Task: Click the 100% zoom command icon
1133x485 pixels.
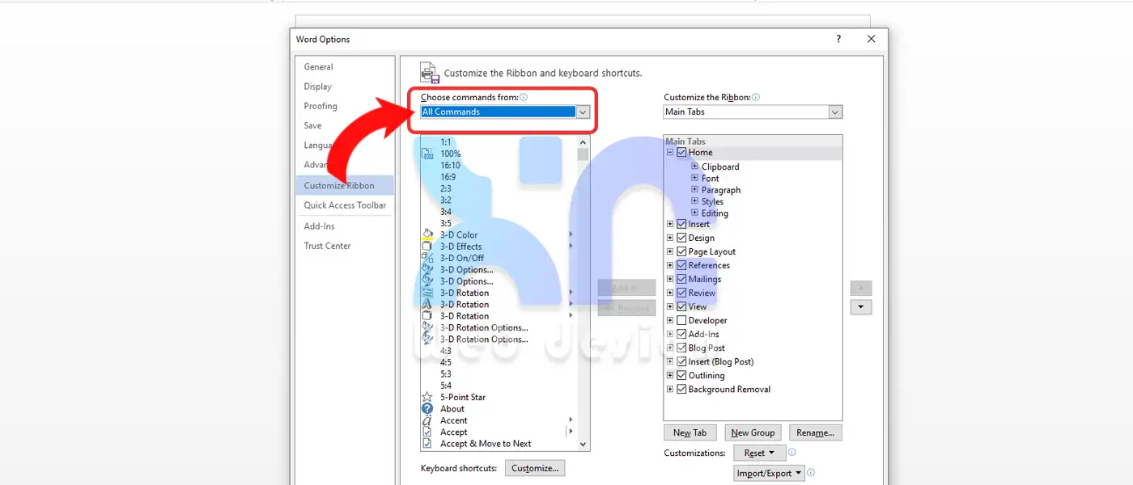Action: coord(427,154)
